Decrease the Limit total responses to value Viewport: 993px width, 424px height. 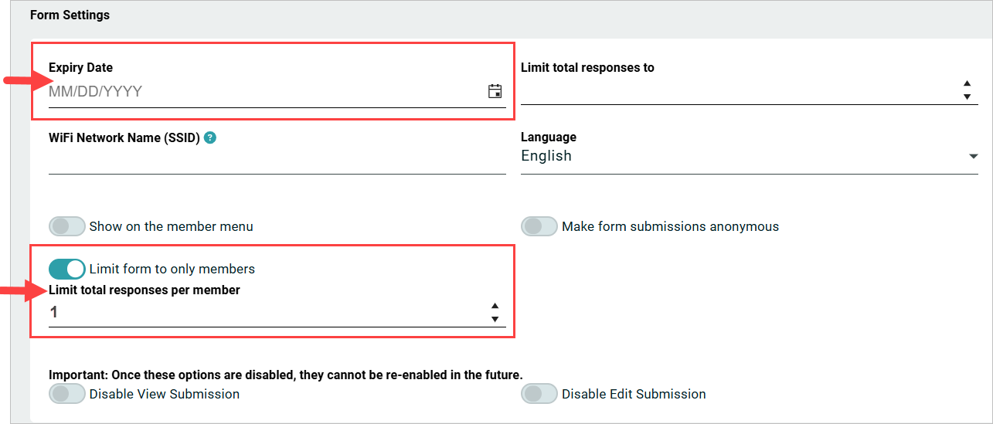967,97
